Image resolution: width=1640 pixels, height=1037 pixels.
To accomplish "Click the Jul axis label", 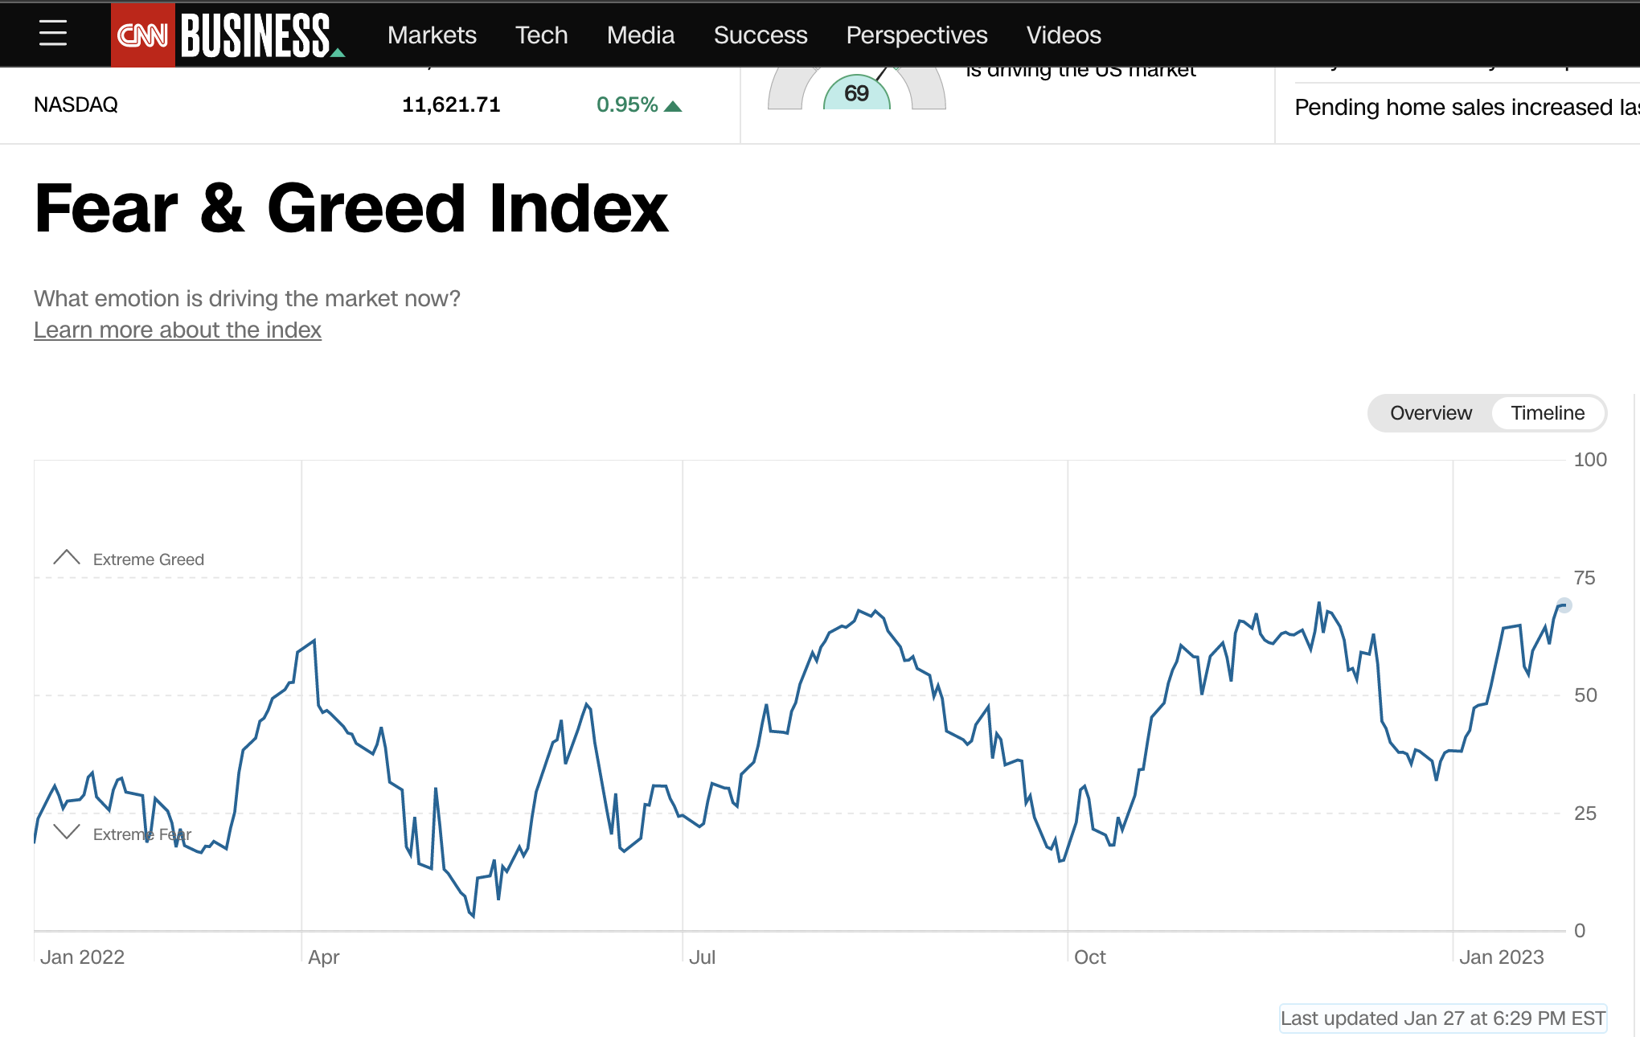I will [702, 957].
